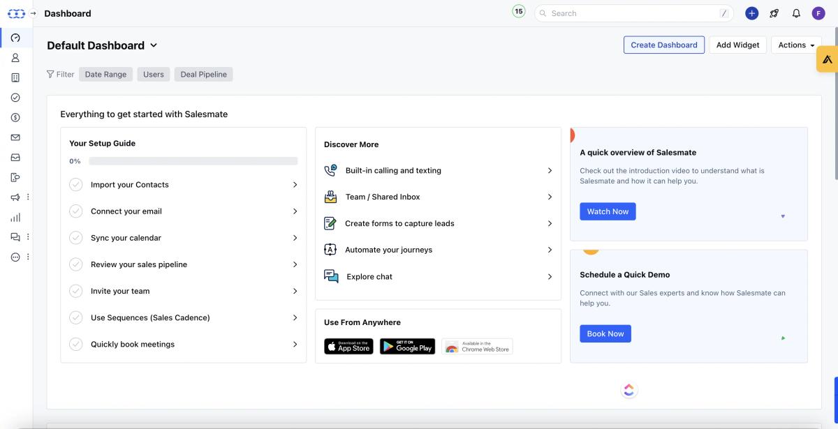
Task: Expand Connect your email with its arrow
Action: pyautogui.click(x=295, y=211)
